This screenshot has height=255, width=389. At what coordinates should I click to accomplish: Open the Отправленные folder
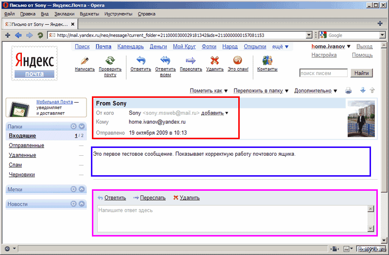(27, 145)
